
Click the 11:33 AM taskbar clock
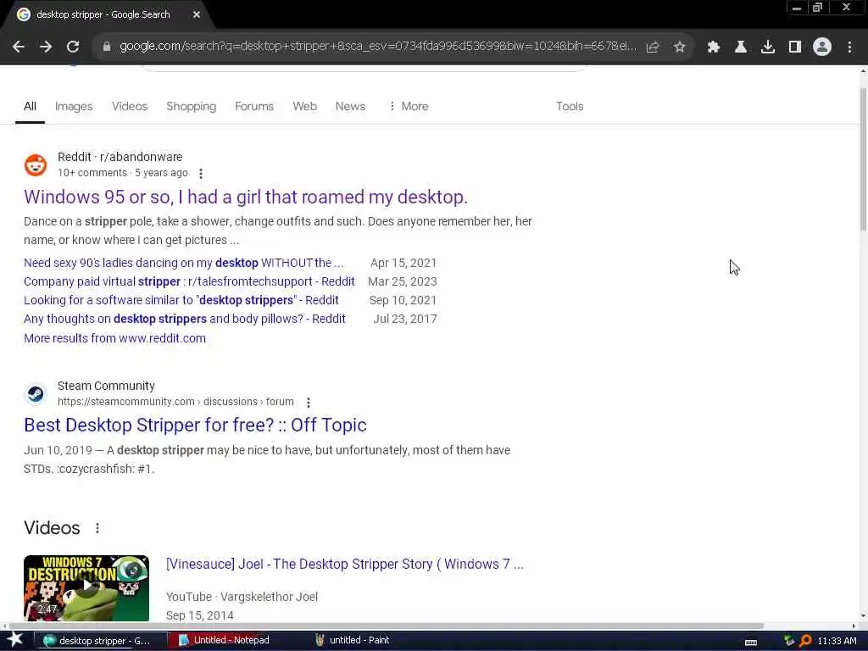pyautogui.click(x=837, y=641)
